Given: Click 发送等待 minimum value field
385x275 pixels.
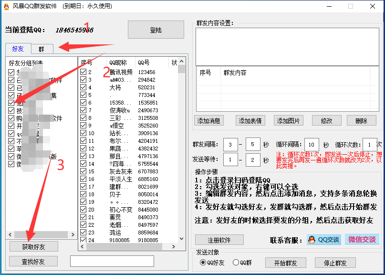Looking at the screenshot, I should (x=230, y=159).
